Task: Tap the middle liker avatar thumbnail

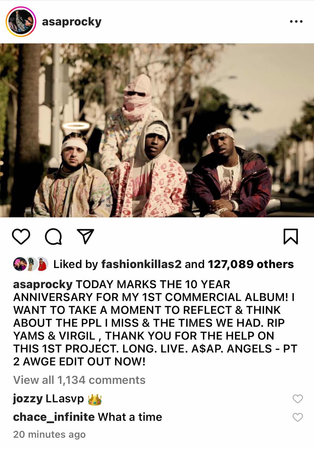Action: point(31,264)
